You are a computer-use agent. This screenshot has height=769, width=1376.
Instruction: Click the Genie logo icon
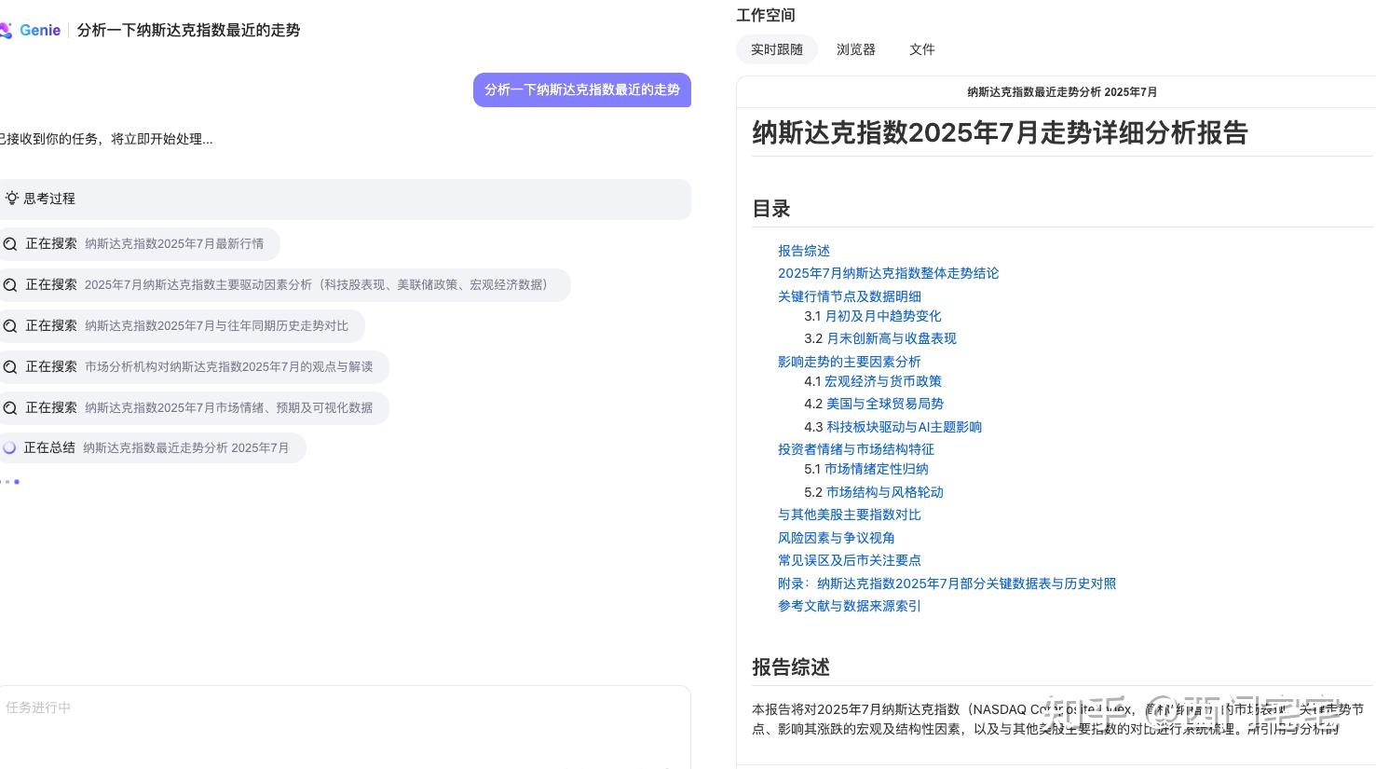[11, 30]
